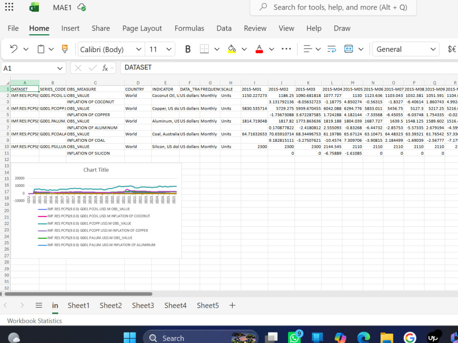Click the formula bar showing DATASET

pyautogui.click(x=289, y=68)
